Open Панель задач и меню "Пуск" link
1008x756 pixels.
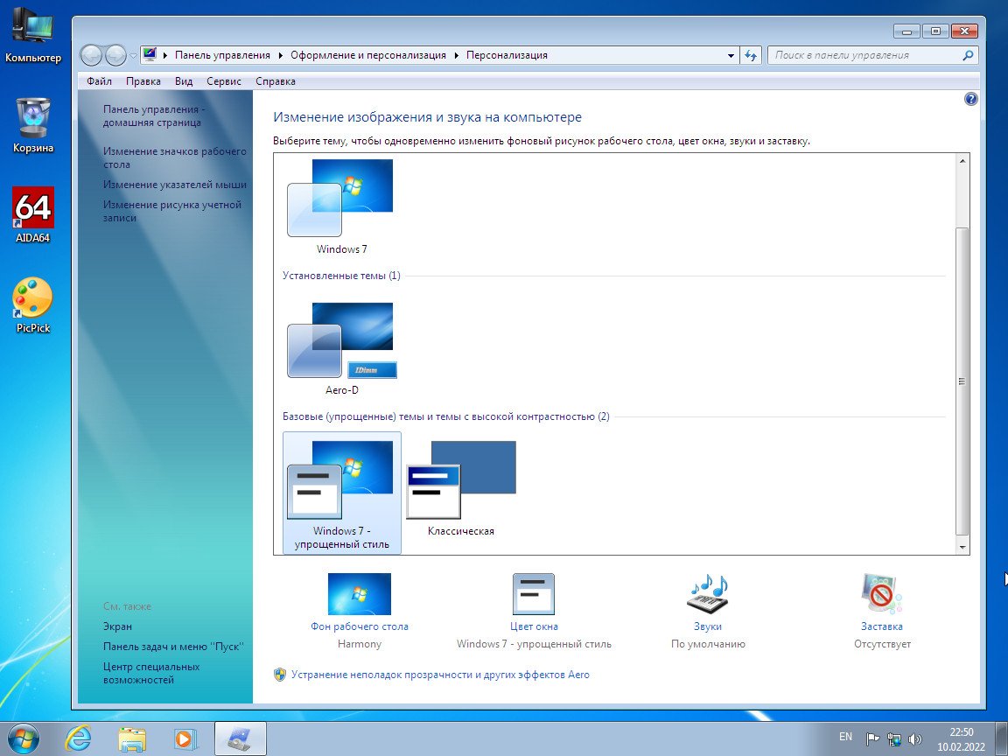click(x=173, y=647)
